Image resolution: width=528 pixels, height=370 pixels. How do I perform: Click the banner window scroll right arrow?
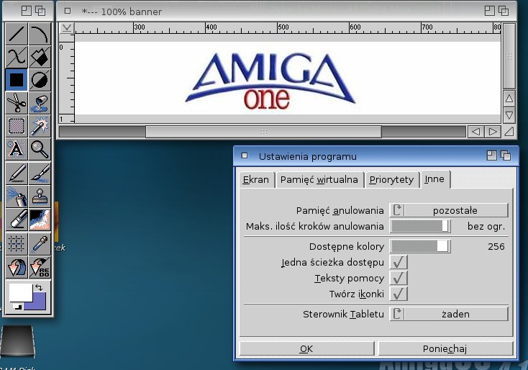coord(493,132)
